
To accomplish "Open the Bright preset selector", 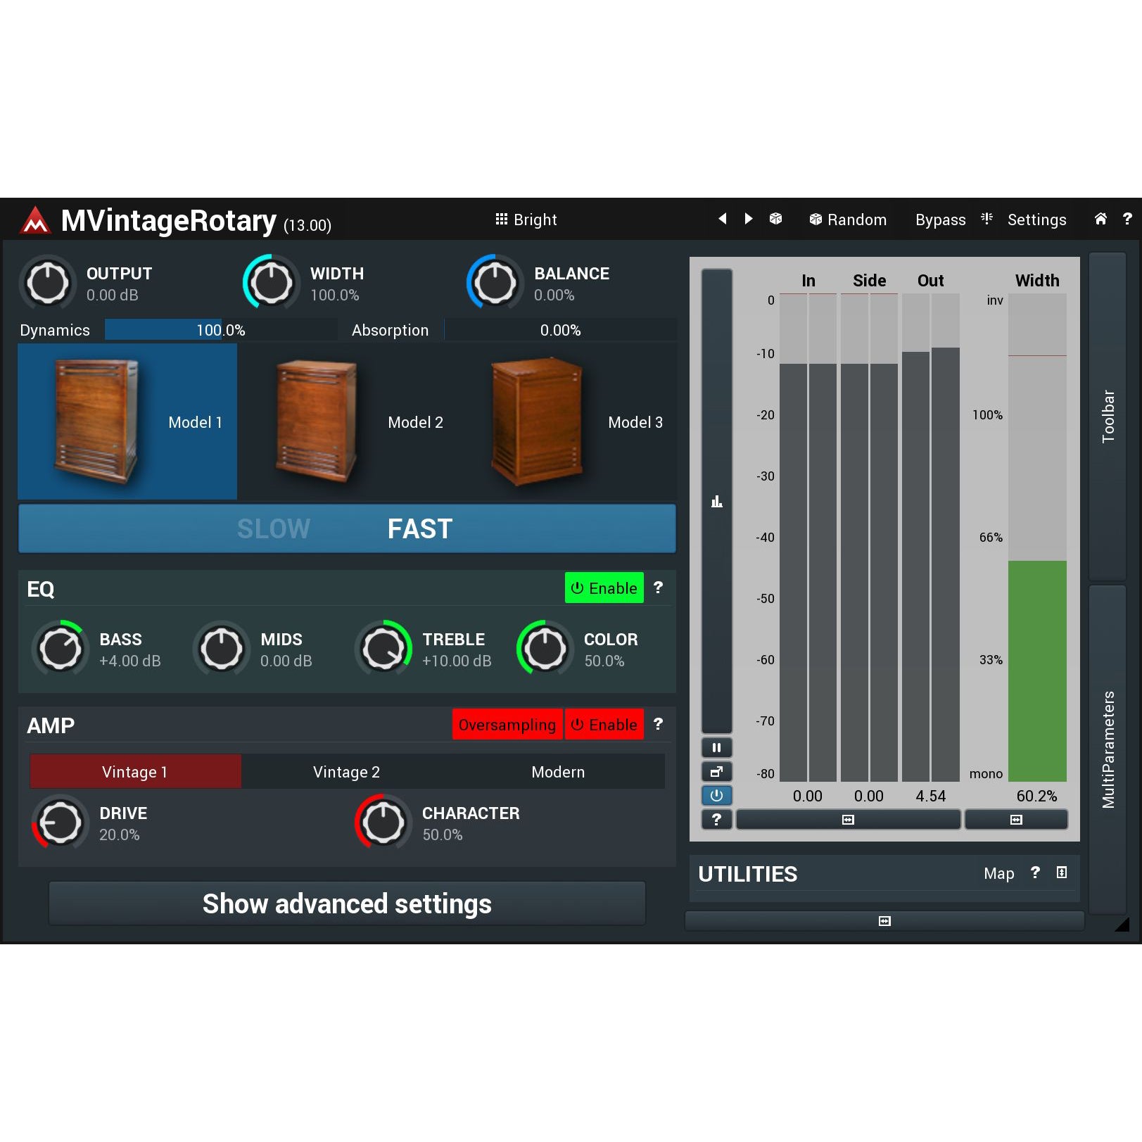I will (x=526, y=220).
